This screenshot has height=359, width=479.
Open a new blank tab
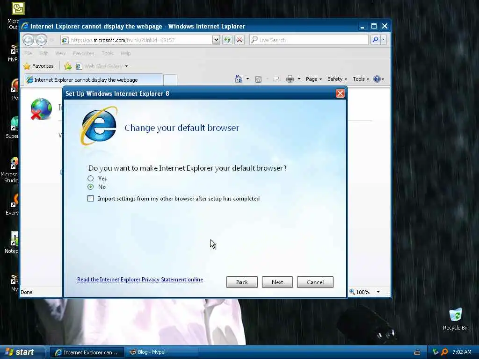point(170,80)
